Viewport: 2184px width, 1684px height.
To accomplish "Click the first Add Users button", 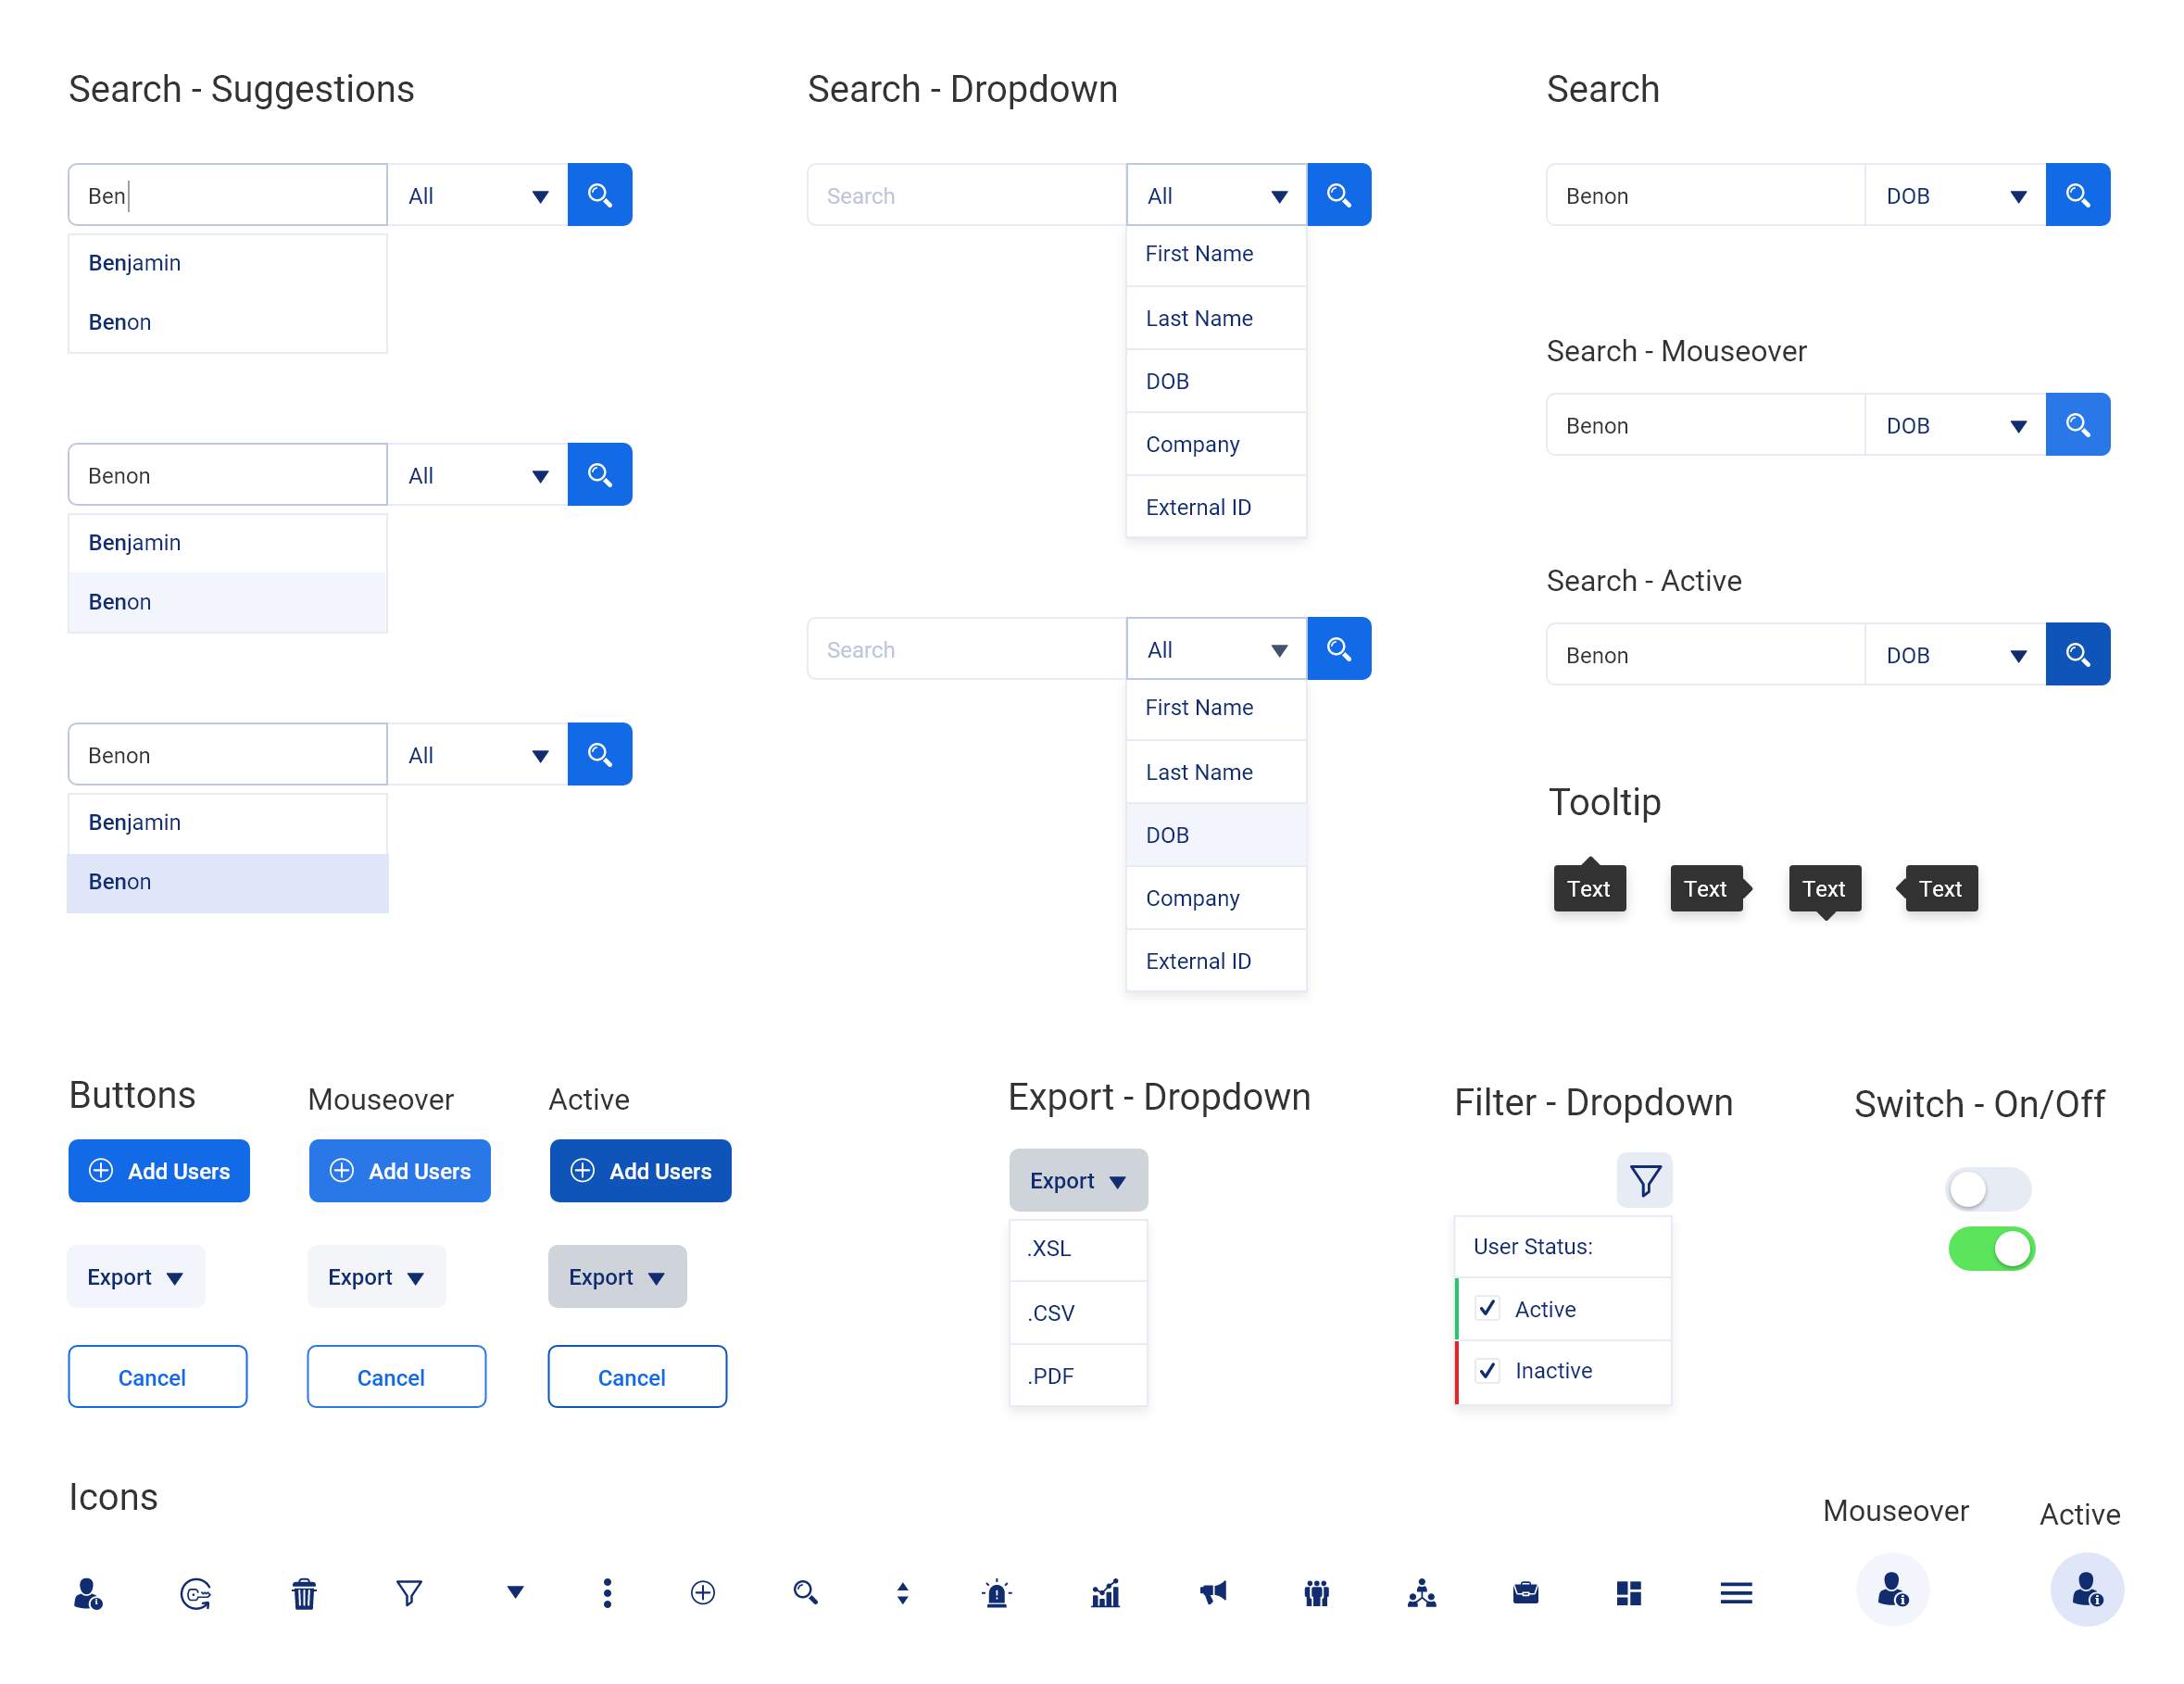I will 158,1170.
